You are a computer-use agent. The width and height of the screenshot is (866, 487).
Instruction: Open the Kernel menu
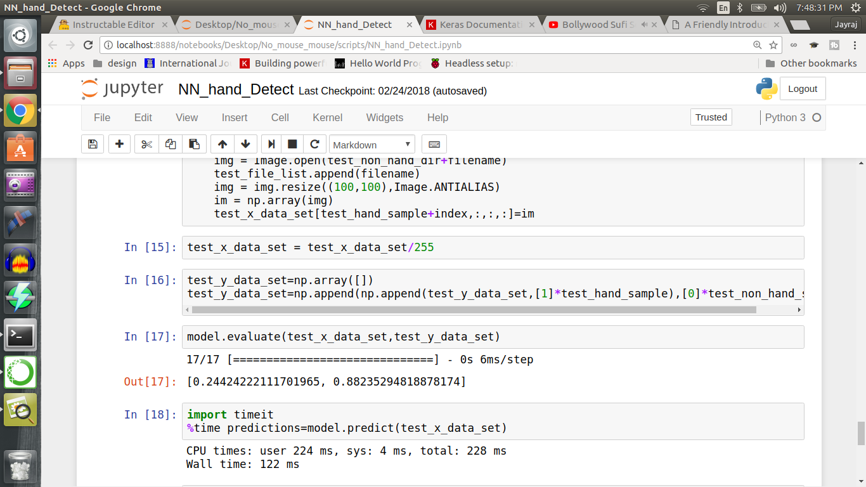point(328,117)
